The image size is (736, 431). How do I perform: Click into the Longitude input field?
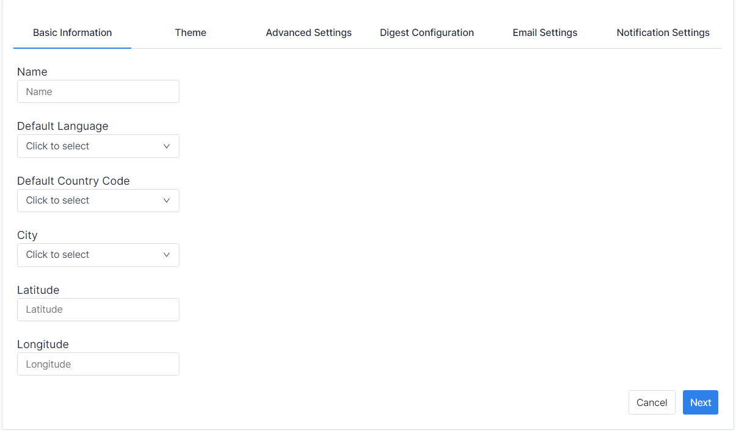tap(98, 365)
